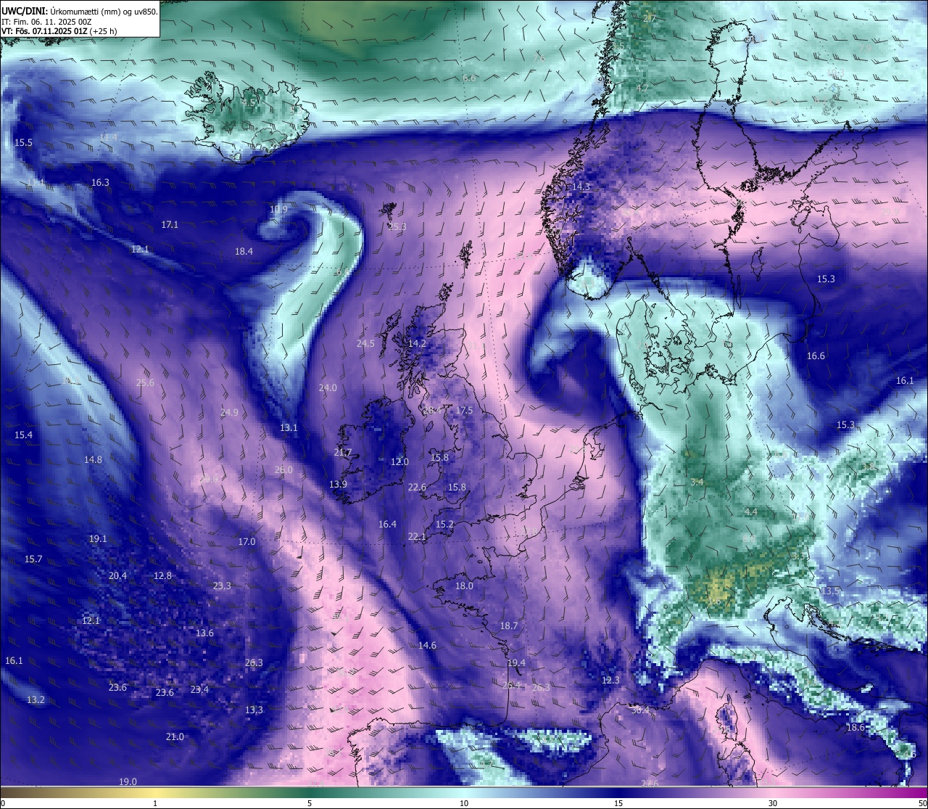
Task: Select colorbar tick labeled 5
Action: pos(310,803)
